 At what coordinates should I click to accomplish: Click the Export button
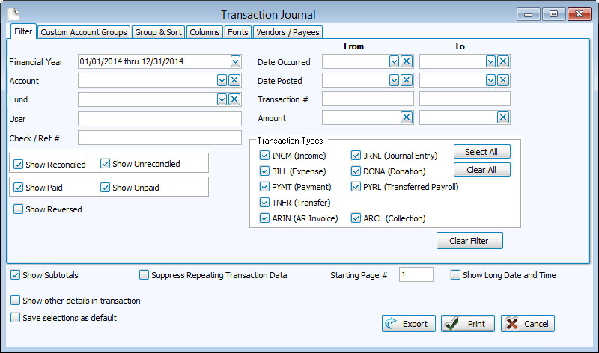click(408, 324)
